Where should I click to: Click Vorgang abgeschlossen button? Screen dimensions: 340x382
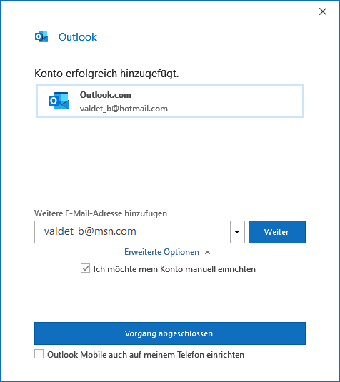tap(170, 333)
